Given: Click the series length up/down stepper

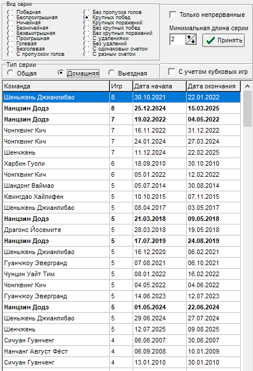Looking at the screenshot, I should click(x=191, y=40).
